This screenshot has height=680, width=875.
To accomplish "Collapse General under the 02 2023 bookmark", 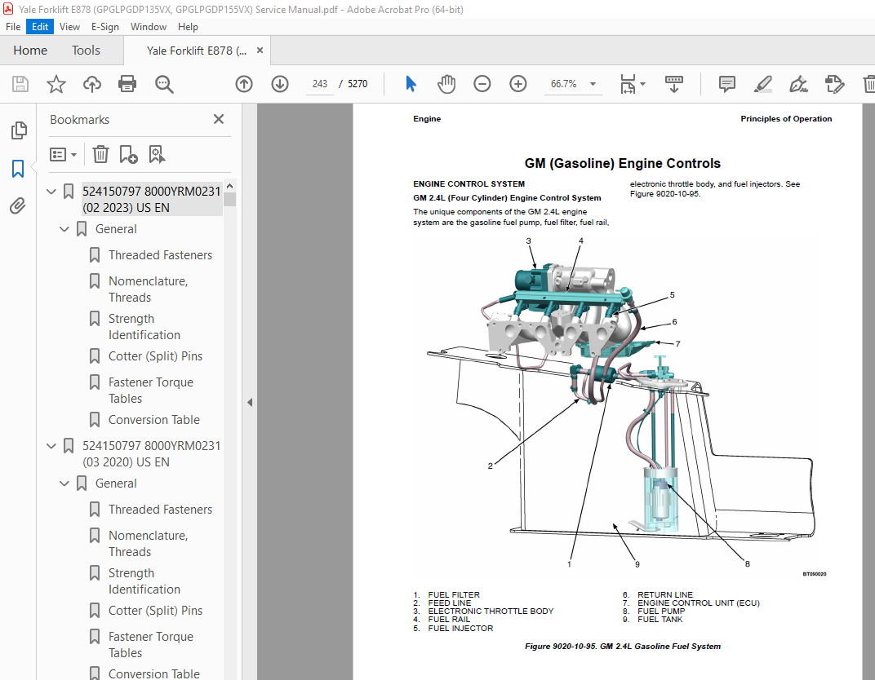I will click(64, 229).
